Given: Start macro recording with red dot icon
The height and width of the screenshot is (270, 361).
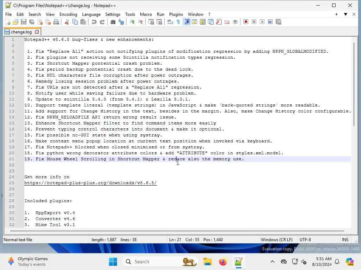Looking at the screenshot, I should tap(246, 22).
